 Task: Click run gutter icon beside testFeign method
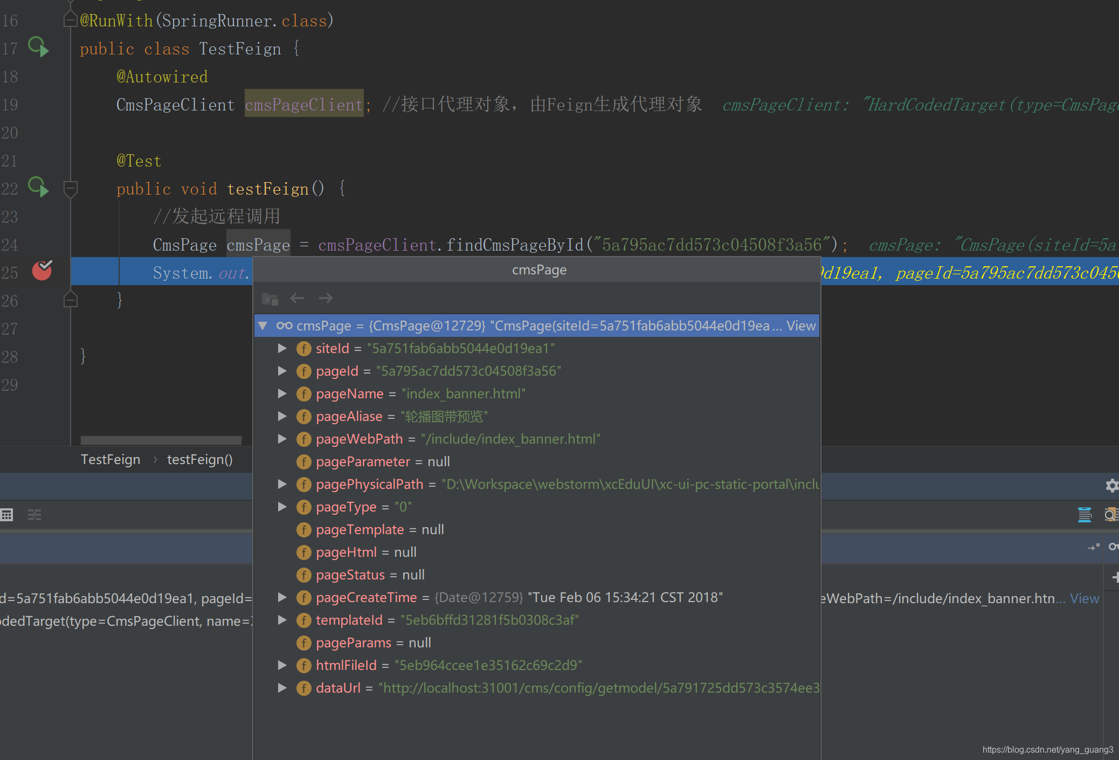point(38,187)
